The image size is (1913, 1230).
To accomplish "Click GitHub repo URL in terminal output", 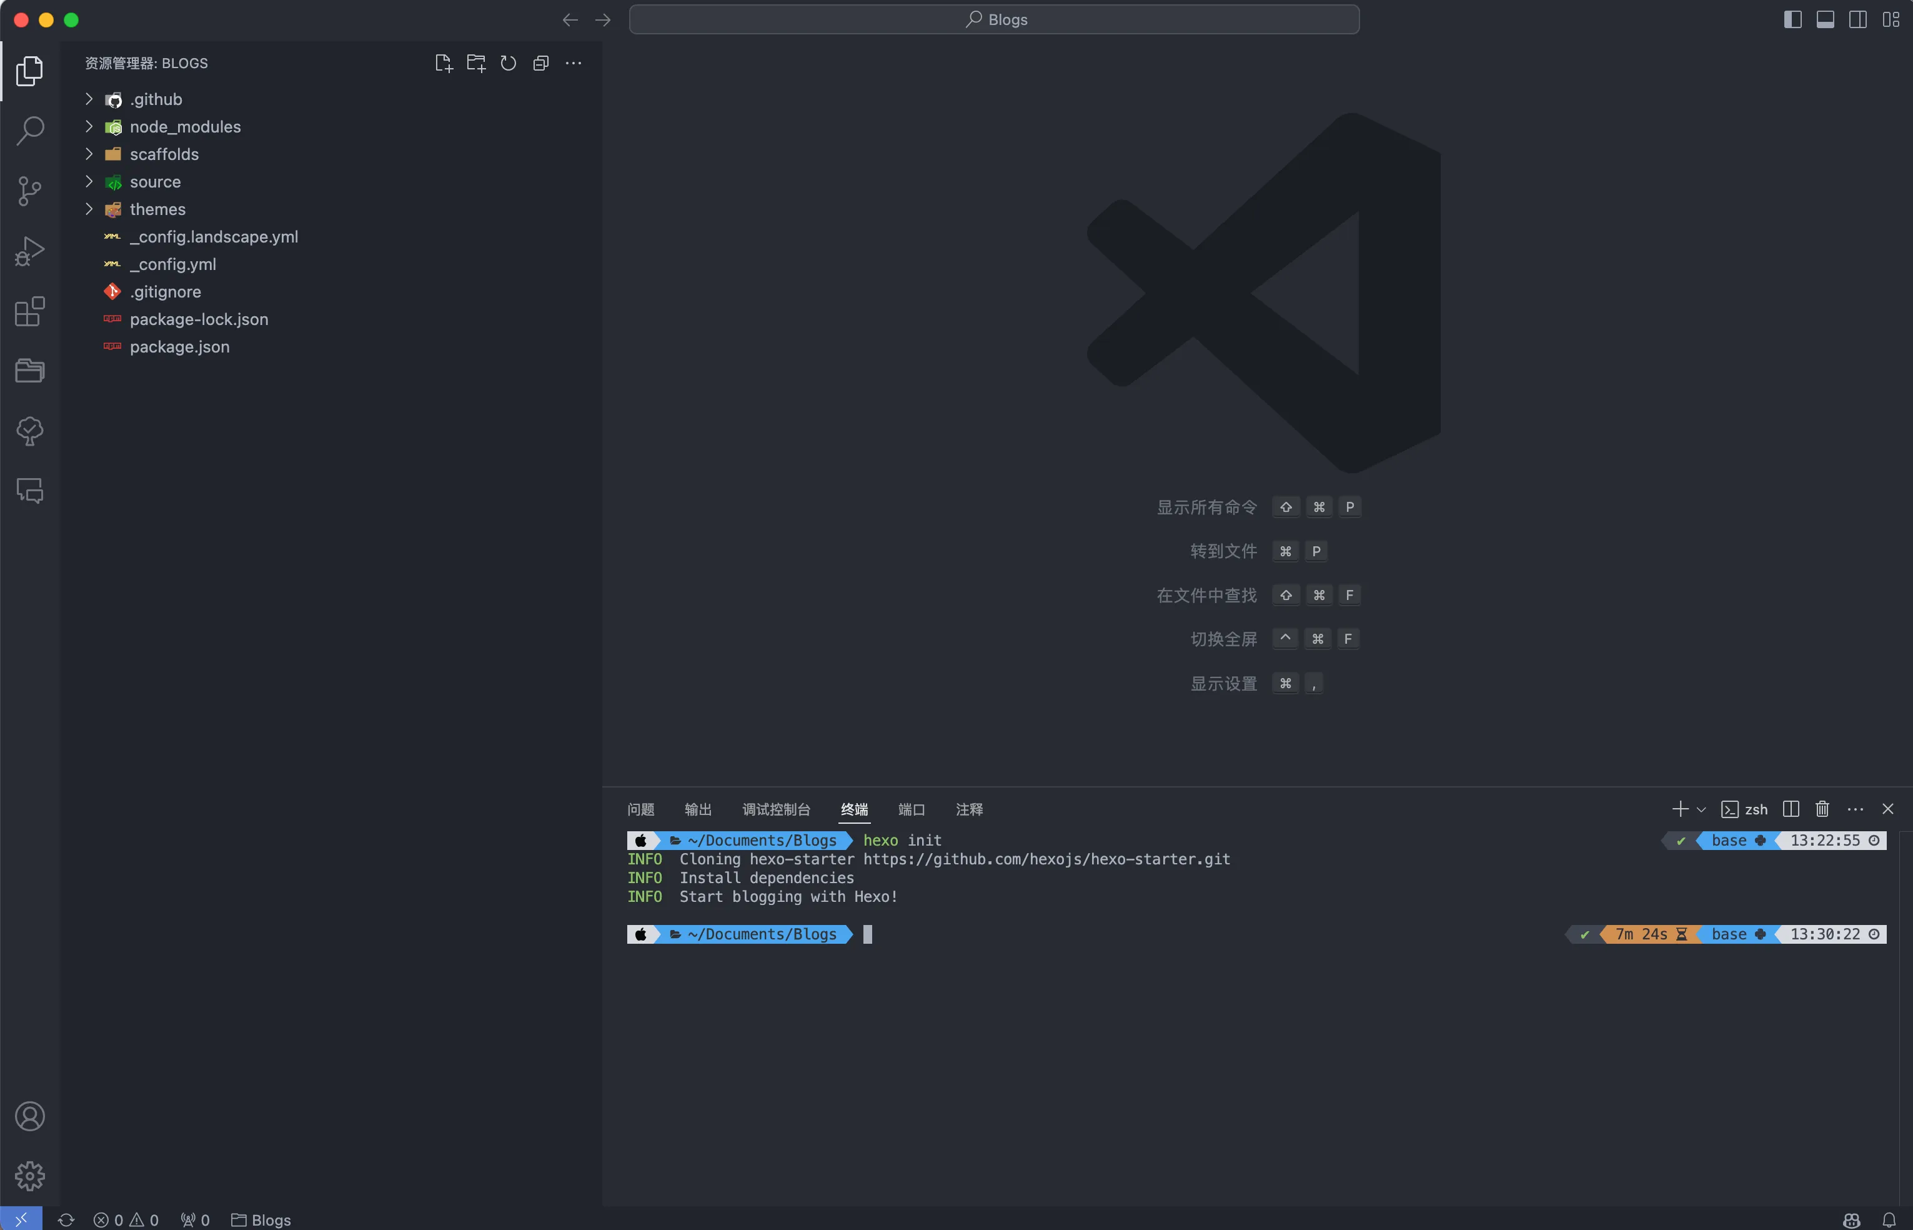I will (x=1046, y=859).
